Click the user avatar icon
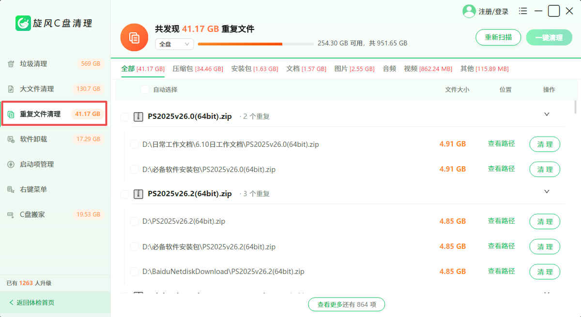The image size is (581, 317). point(469,11)
